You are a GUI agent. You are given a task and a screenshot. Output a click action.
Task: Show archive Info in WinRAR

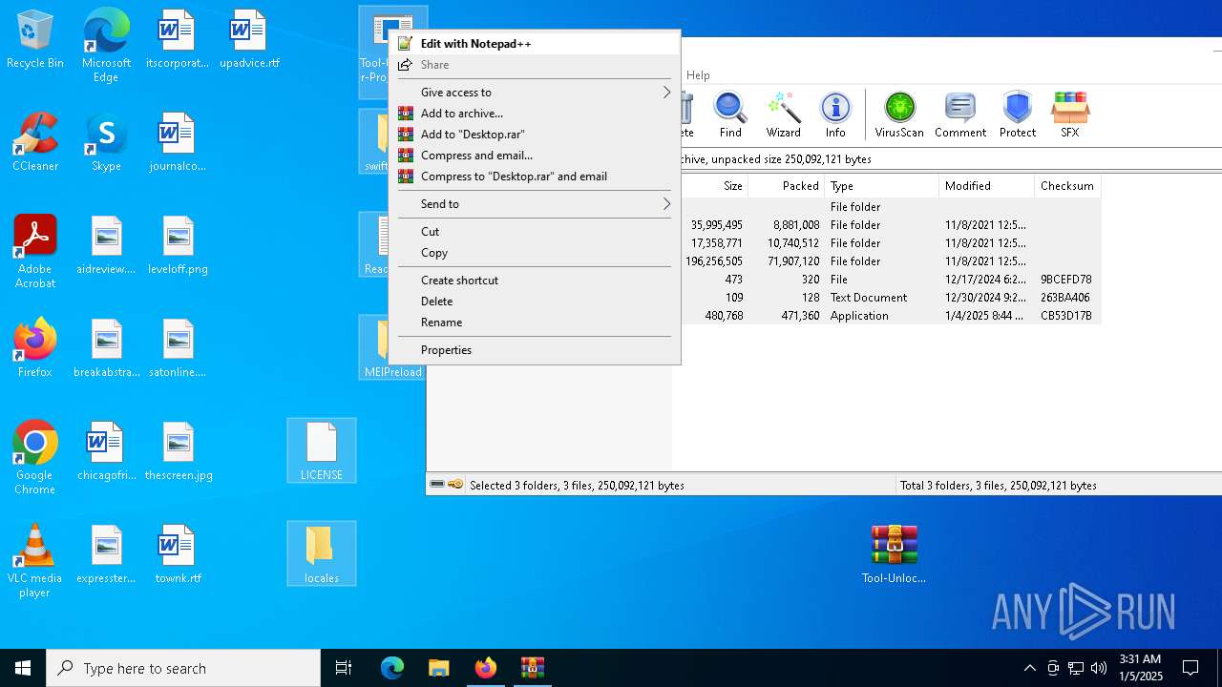click(x=835, y=114)
